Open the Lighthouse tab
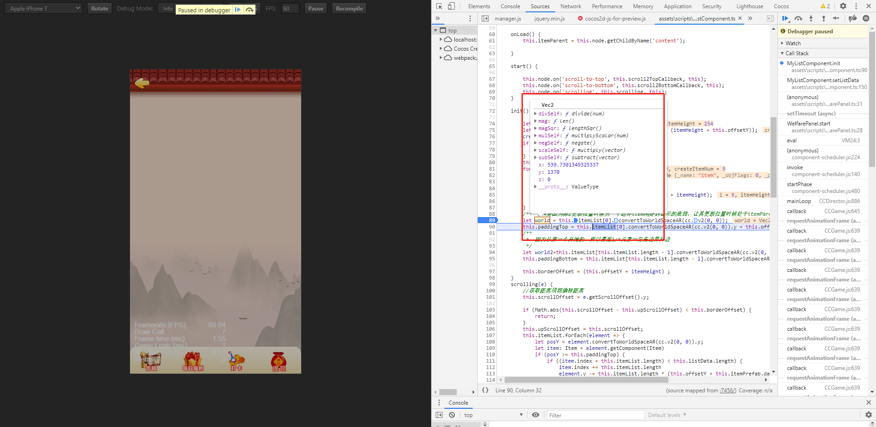 (x=750, y=6)
